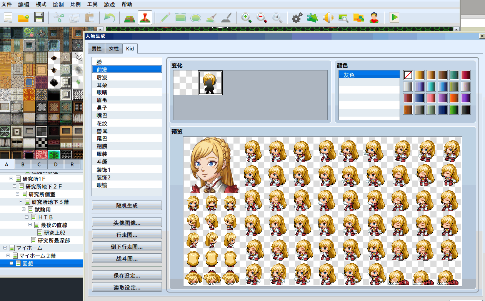485x301 pixels.
Task: Open the 绘制 menu
Action: coord(58,5)
